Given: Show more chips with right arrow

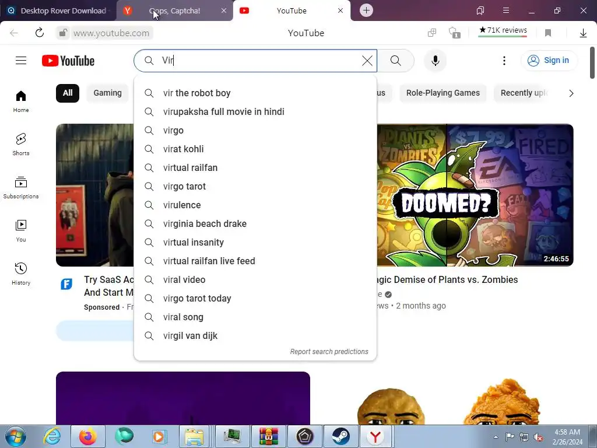Looking at the screenshot, I should 571,93.
